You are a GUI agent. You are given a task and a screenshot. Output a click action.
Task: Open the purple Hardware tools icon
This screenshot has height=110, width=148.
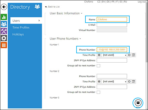point(4,31)
